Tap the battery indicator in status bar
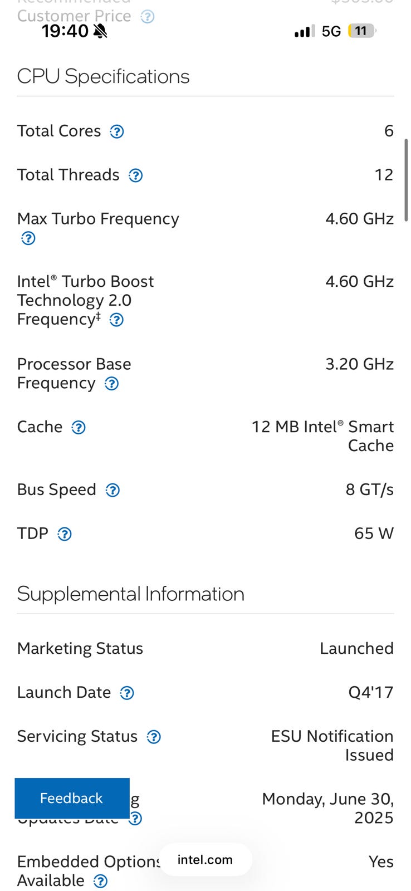This screenshot has height=891, width=411. point(361,31)
